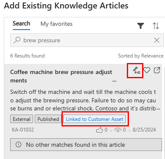Open the filter funnel icon

140,26
